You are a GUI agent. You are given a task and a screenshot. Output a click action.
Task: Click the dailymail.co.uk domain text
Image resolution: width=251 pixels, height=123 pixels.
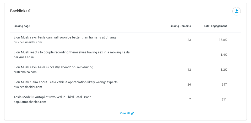[x=24, y=57]
